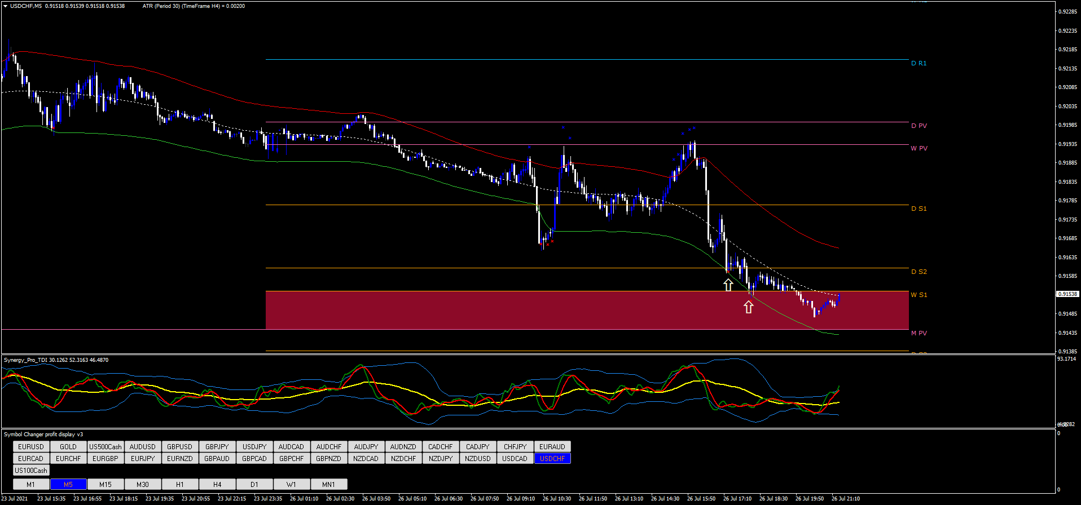Select the D1 daily timeframe
Image resolution: width=1081 pixels, height=505 pixels.
tap(254, 485)
